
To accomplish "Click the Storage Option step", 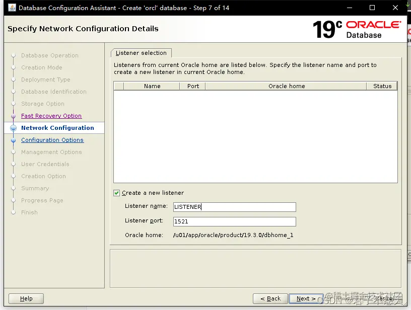I will (43, 104).
